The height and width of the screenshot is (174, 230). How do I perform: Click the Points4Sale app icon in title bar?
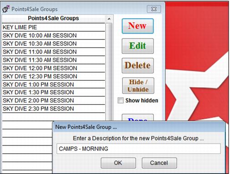click(x=6, y=9)
